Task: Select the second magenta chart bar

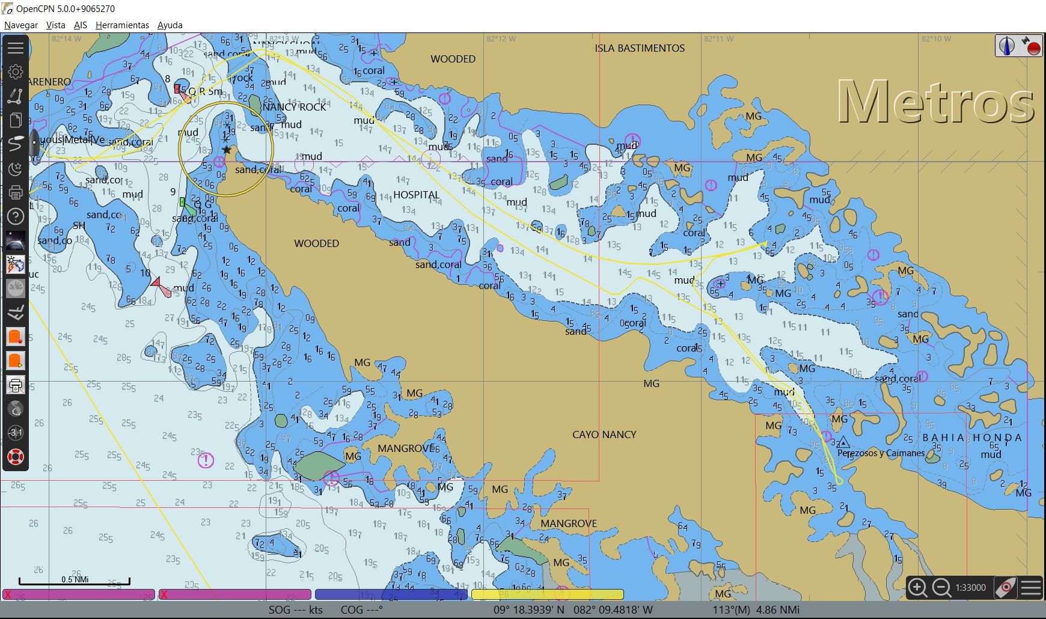Action: tap(235, 594)
